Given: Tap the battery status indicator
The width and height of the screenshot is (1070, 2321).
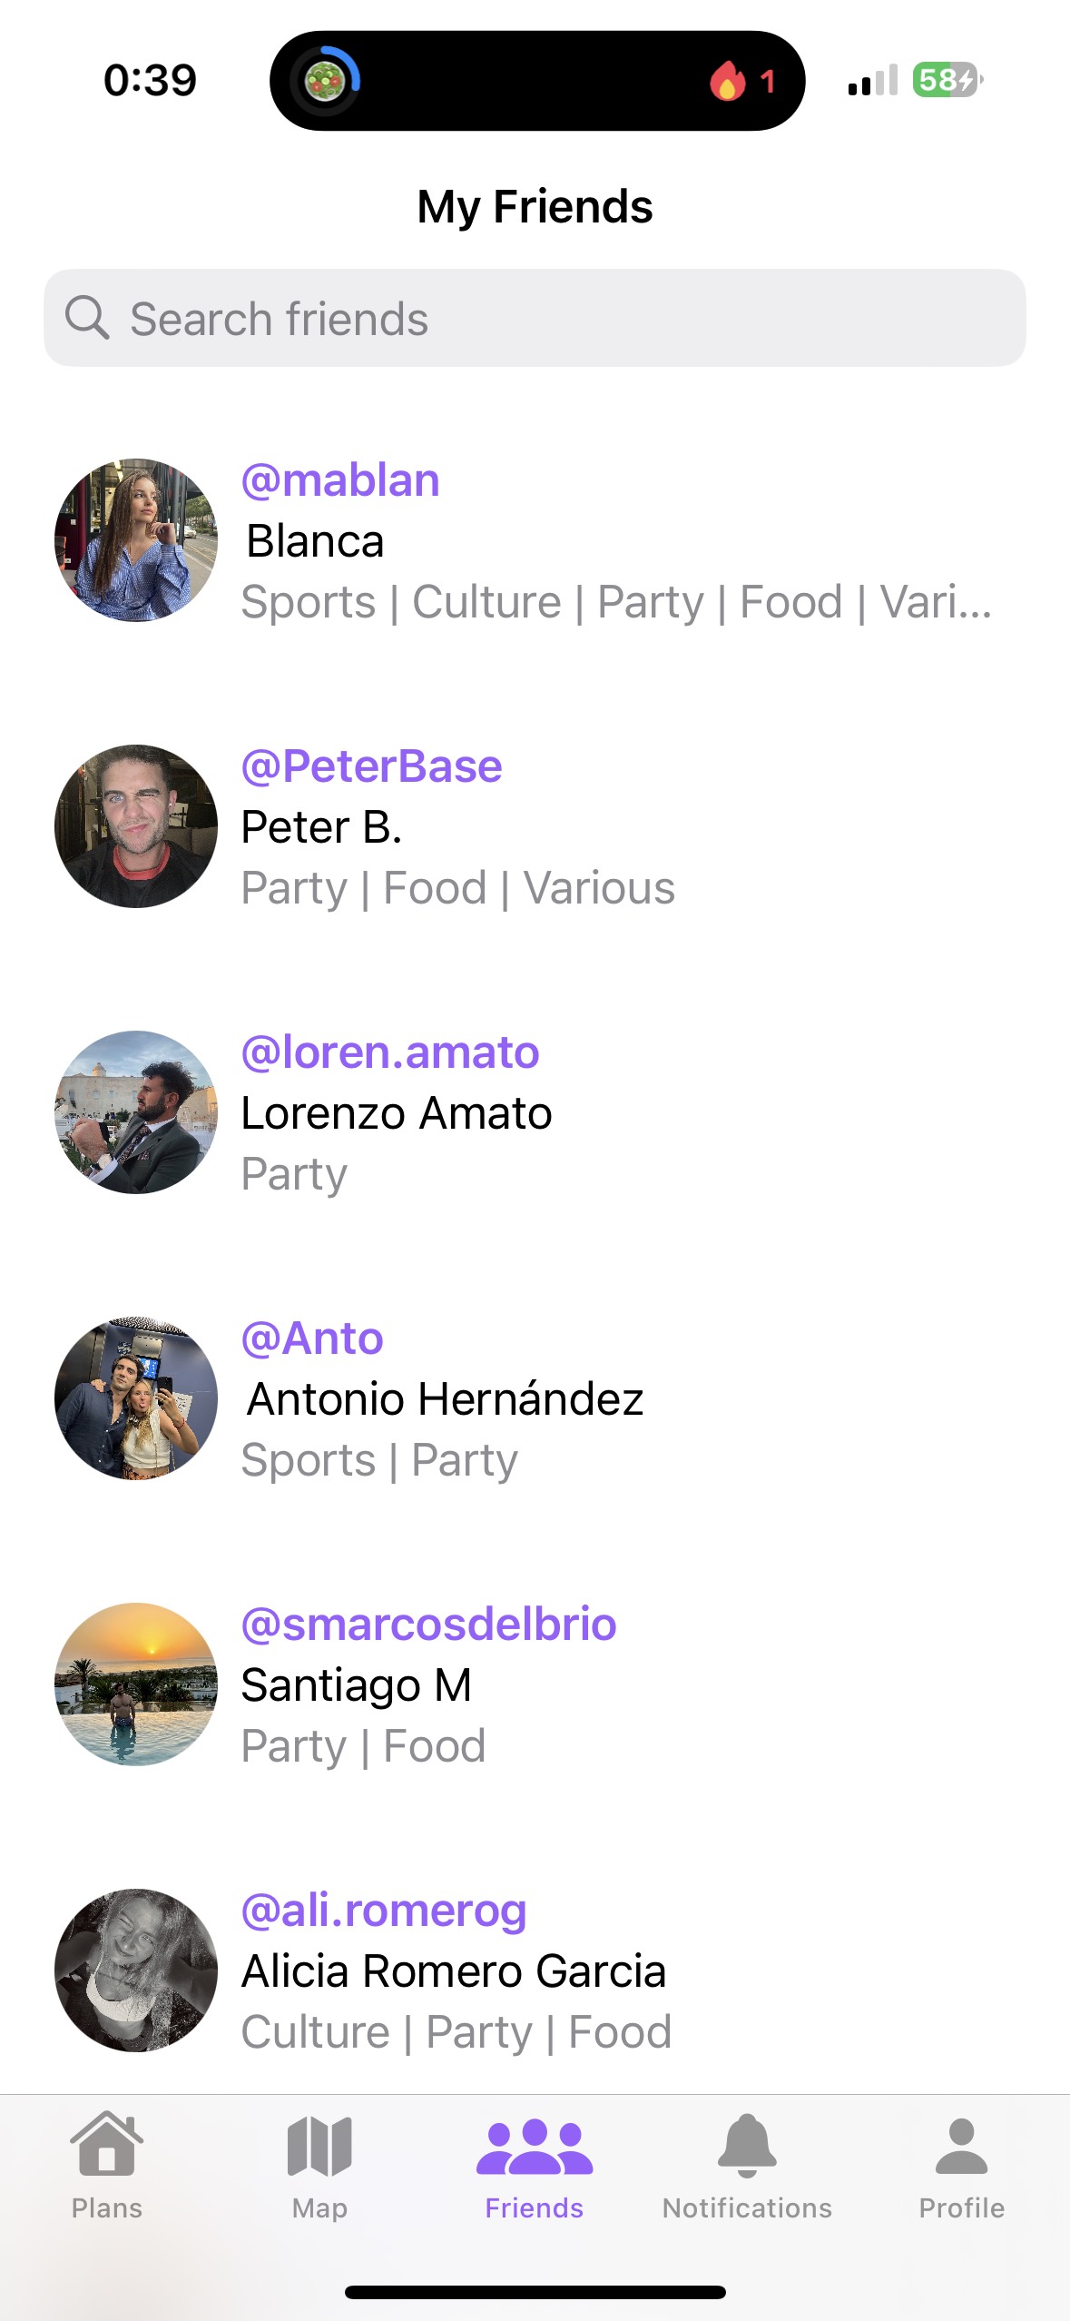Looking at the screenshot, I should point(947,80).
